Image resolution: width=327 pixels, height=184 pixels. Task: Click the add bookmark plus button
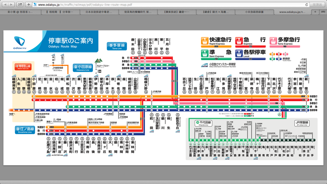pos(28,4)
